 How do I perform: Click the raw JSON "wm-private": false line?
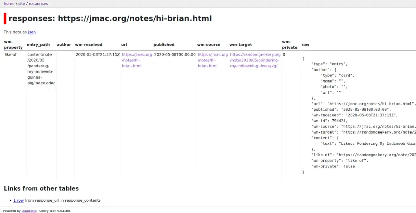pyautogui.click(x=333, y=166)
